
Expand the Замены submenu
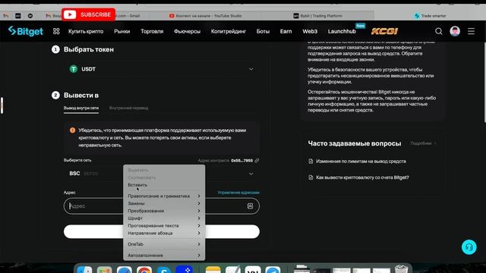pyautogui.click(x=164, y=203)
